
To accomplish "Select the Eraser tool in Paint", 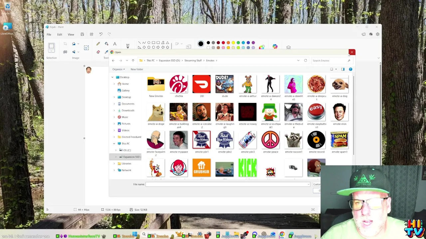I will point(98,52).
